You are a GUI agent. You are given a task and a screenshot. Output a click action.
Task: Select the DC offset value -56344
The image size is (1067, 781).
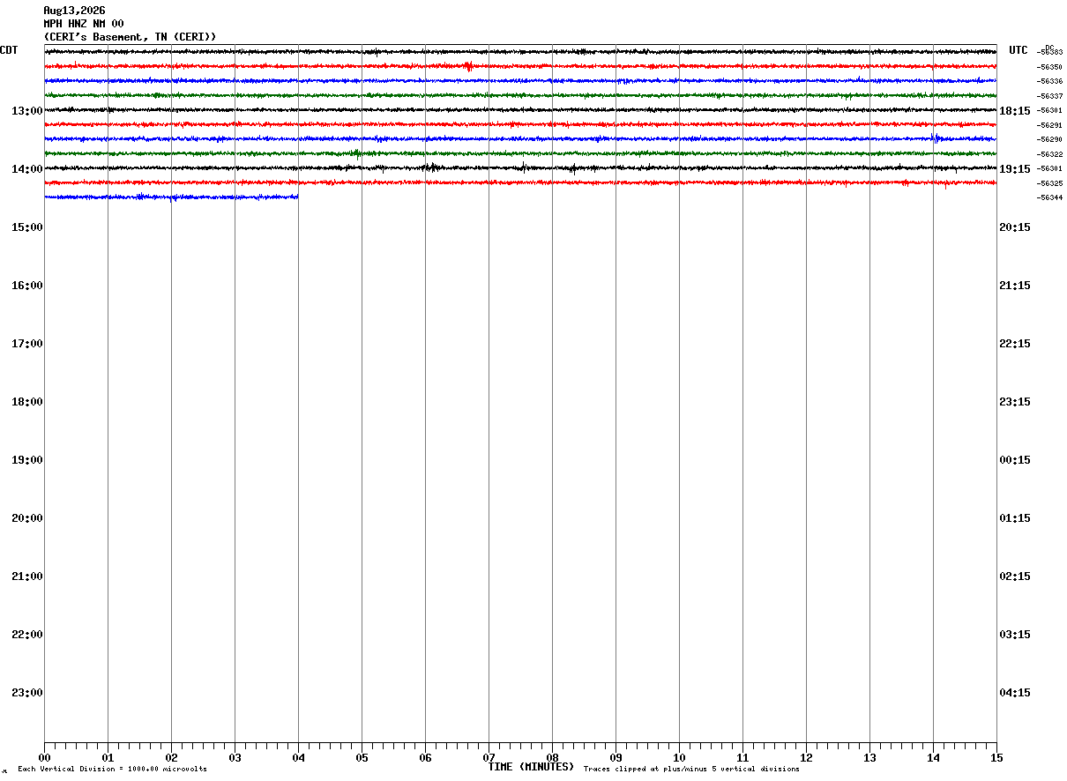(x=1050, y=197)
